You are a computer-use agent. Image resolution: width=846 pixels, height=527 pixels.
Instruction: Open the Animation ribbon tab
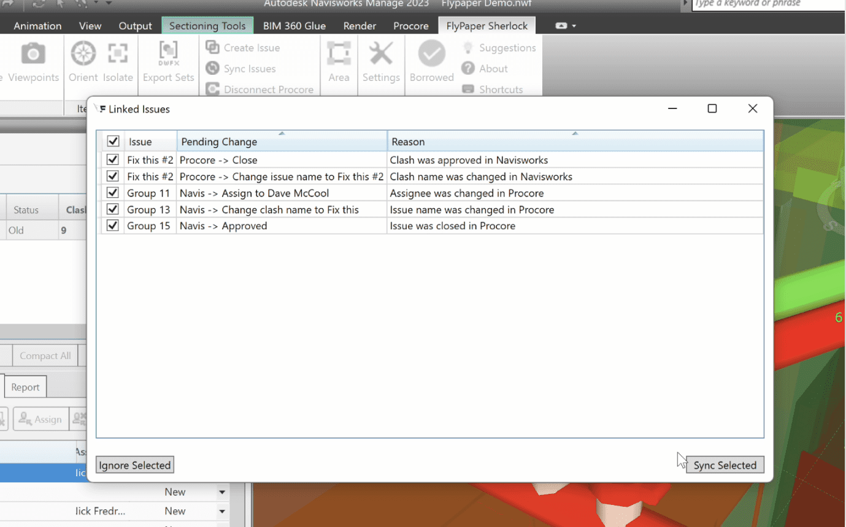pos(37,26)
